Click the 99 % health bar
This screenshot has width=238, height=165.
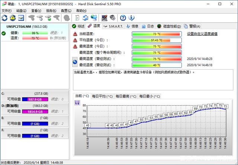[35, 33]
